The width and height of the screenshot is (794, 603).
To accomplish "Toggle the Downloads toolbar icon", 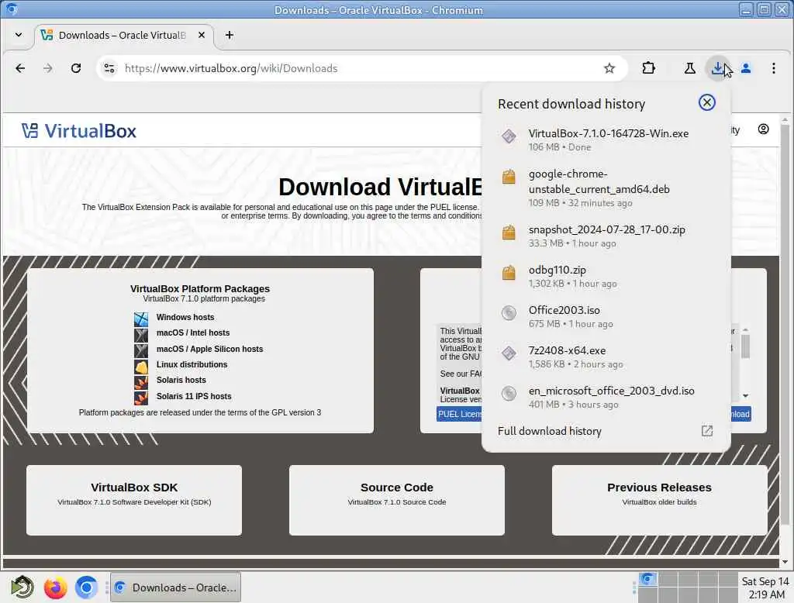I will [x=717, y=68].
